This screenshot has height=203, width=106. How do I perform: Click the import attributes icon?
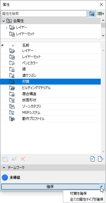point(92,159)
